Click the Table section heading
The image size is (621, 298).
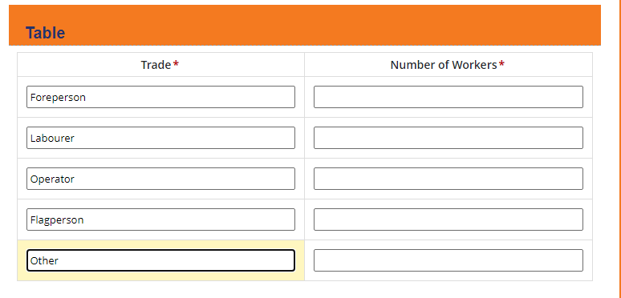[45, 33]
